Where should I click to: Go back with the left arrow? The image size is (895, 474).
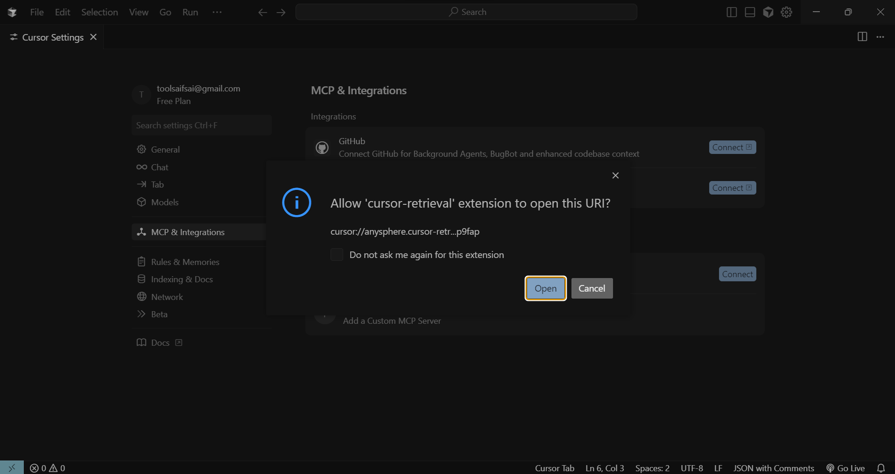pos(263,13)
